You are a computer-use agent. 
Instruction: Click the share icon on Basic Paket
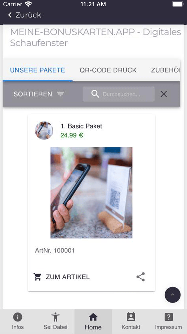[141, 277]
